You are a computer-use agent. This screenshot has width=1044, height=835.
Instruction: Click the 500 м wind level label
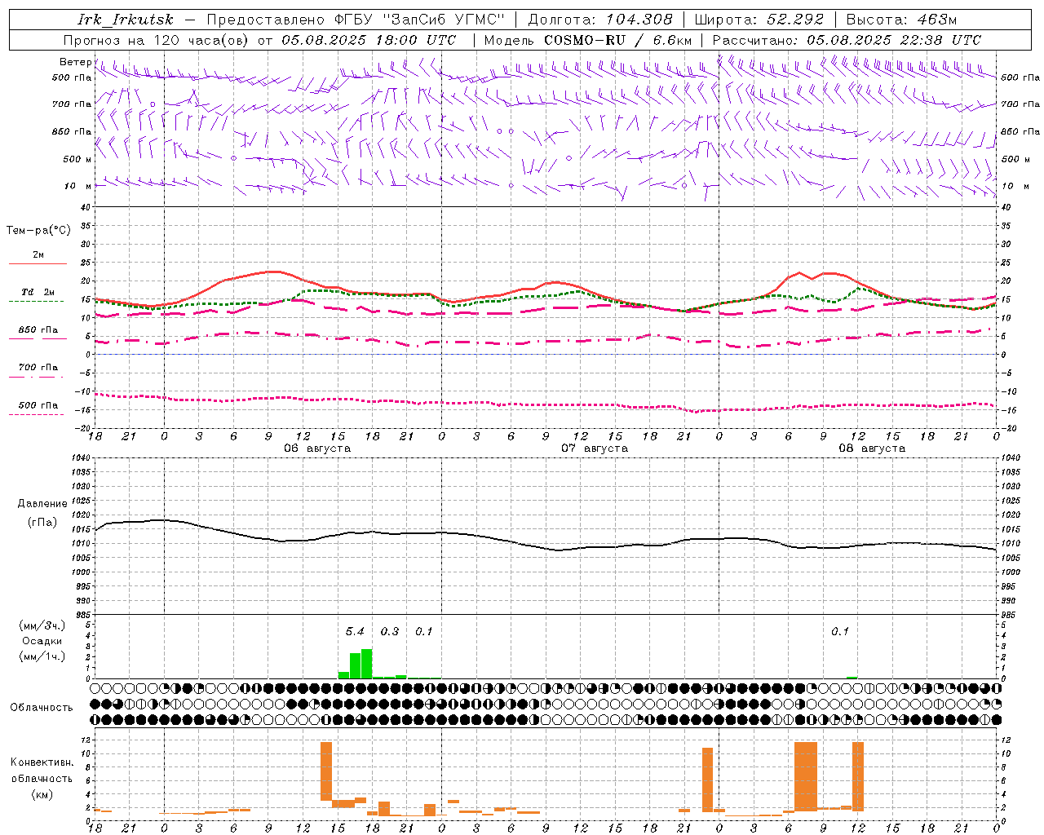tap(77, 159)
